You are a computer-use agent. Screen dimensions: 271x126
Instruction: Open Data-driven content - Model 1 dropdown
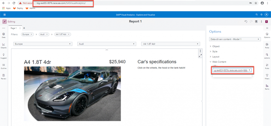pos(235,39)
